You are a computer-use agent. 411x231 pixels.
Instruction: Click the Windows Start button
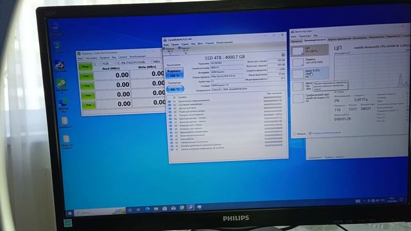[70, 213]
